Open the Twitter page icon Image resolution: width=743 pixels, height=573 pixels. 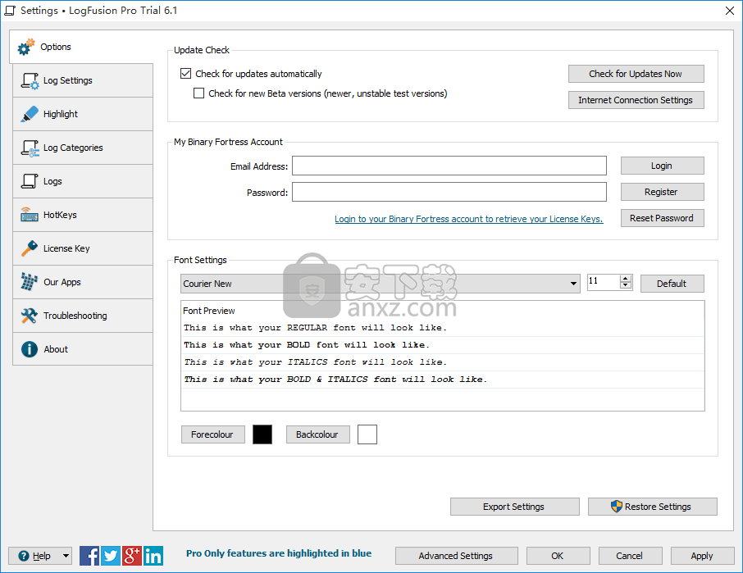pyautogui.click(x=111, y=556)
